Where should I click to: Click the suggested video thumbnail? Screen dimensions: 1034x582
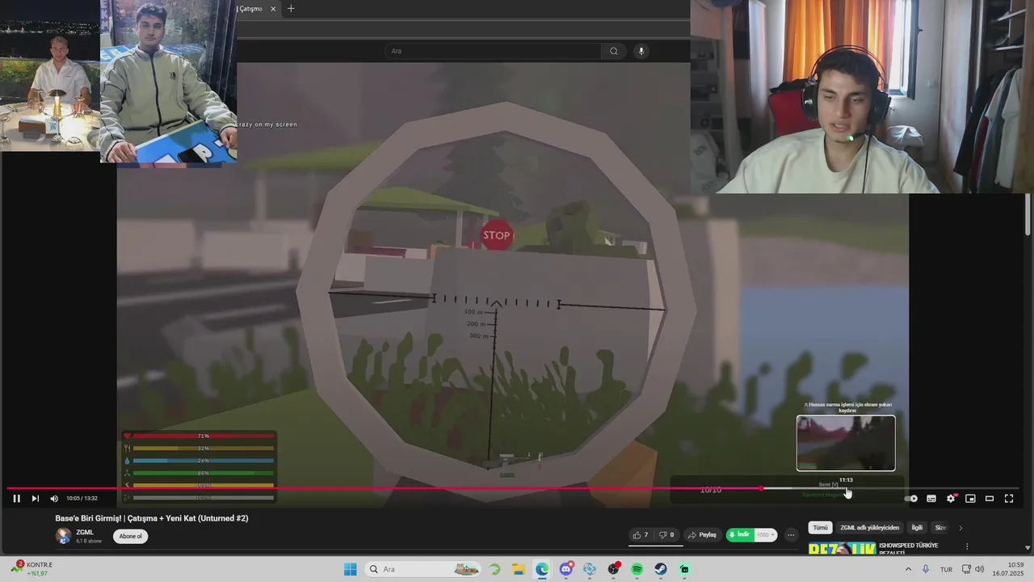tap(842, 549)
